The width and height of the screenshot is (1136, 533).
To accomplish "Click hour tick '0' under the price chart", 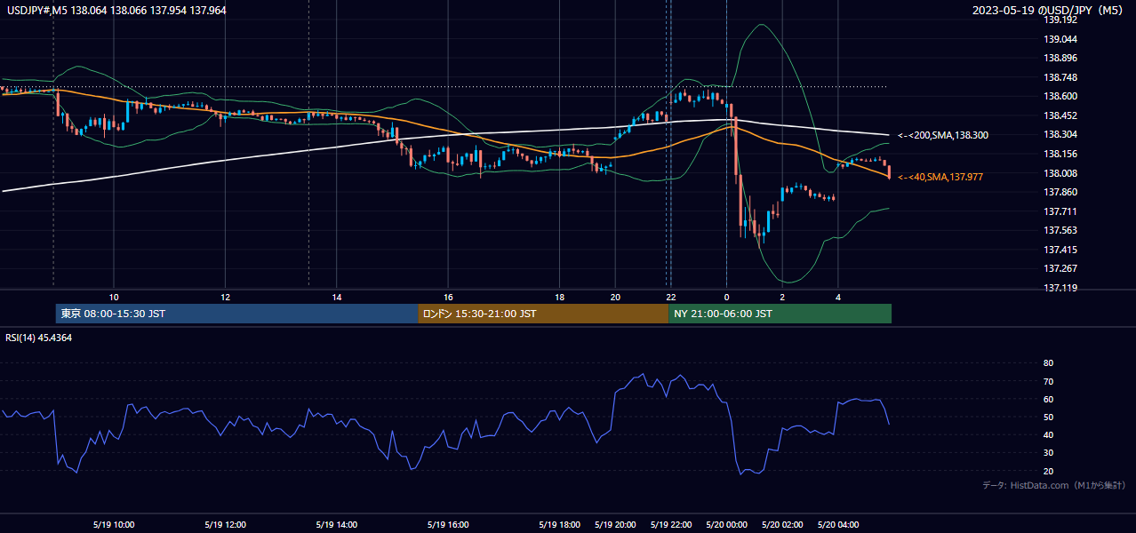I will 726,297.
